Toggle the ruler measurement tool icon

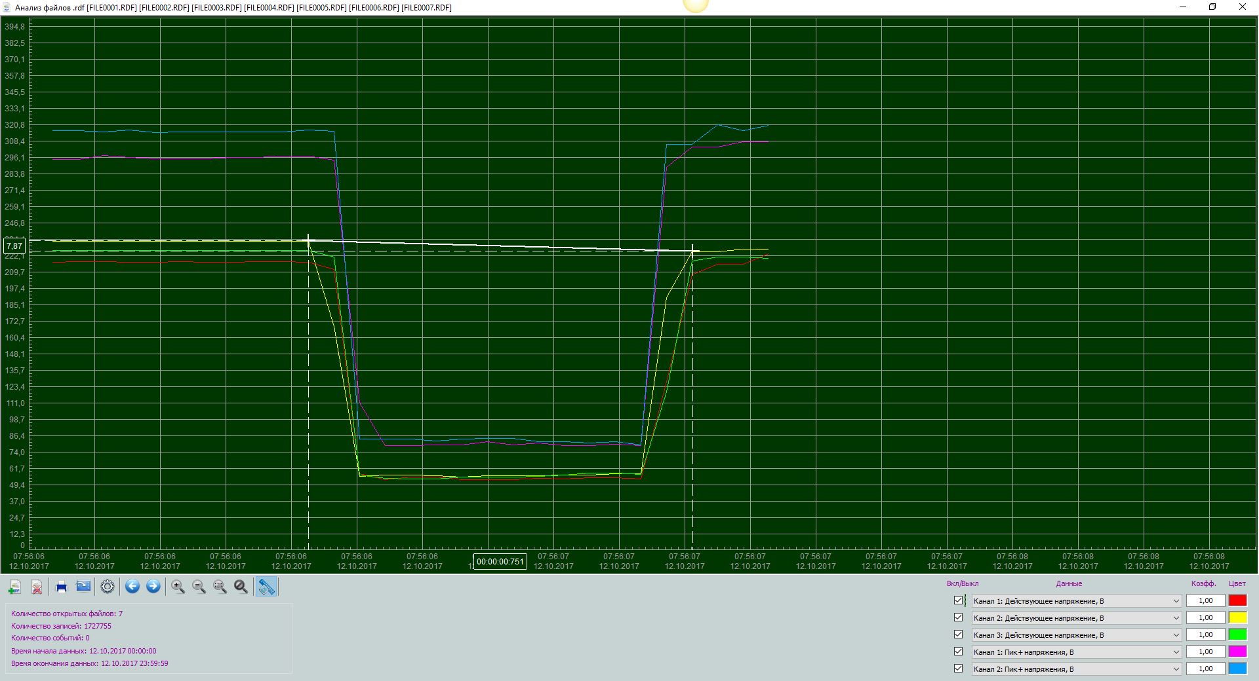tap(266, 587)
